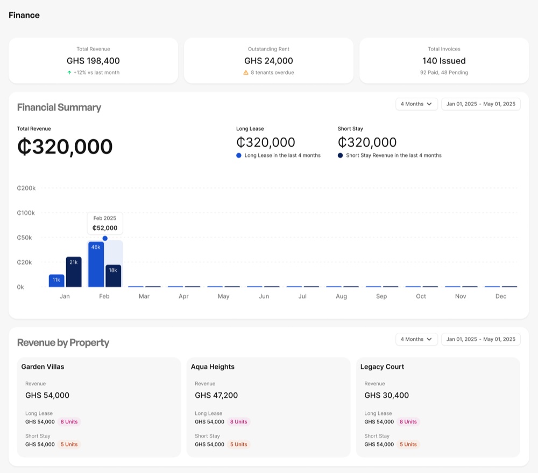Screen dimensions: 538x473
Task: Click the 5 Units badge in Legacy Court
Action: click(x=408, y=444)
